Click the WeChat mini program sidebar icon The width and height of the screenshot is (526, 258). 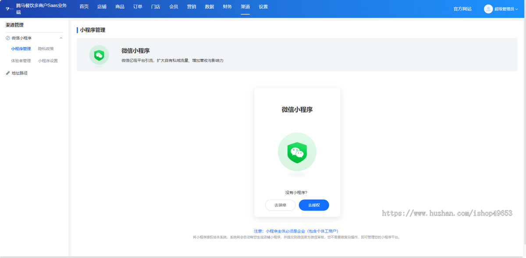(x=8, y=38)
